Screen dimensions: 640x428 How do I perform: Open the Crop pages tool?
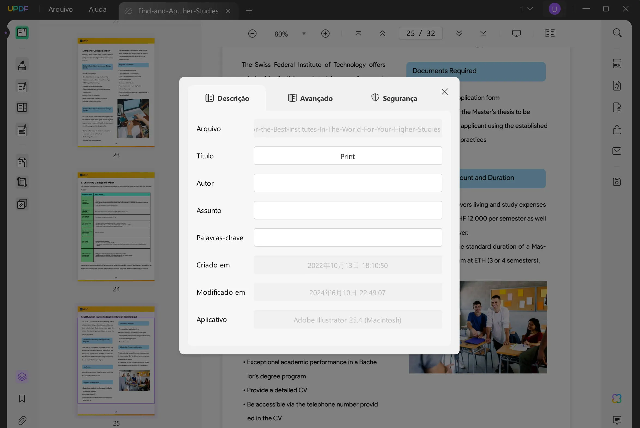point(22,182)
